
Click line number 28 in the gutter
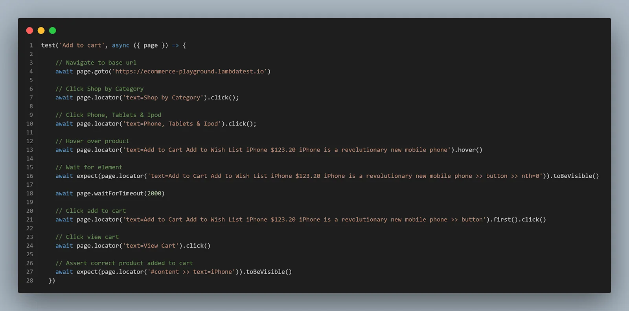(30, 280)
